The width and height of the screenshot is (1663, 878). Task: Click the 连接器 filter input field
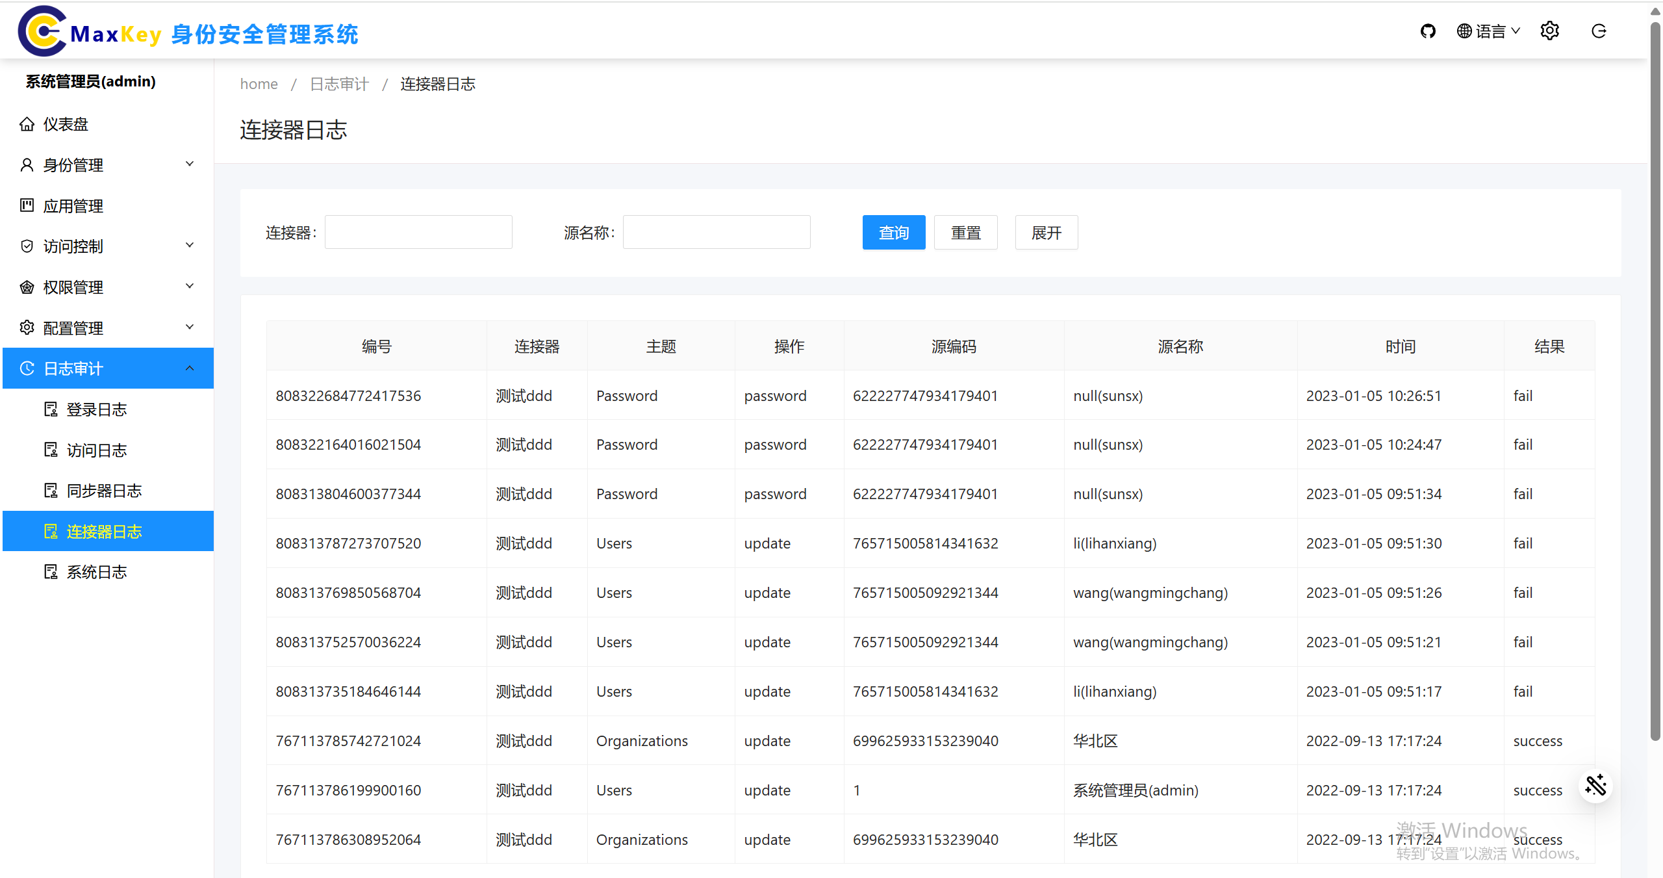(x=418, y=233)
